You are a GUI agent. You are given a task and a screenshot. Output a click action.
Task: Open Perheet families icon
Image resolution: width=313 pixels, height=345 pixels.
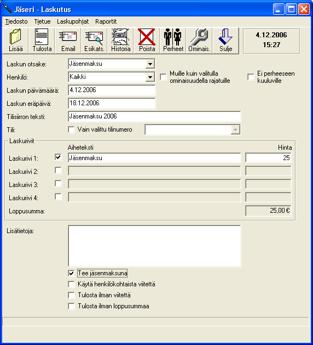click(173, 41)
